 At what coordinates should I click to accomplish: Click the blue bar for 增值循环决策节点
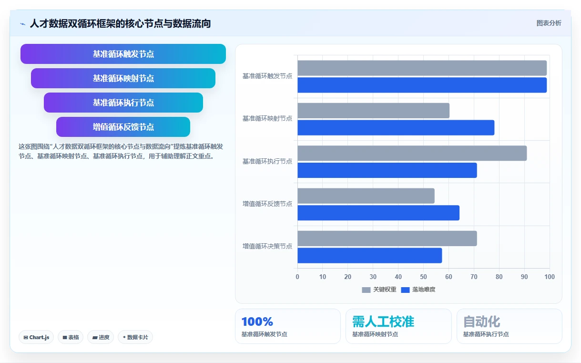click(x=369, y=255)
